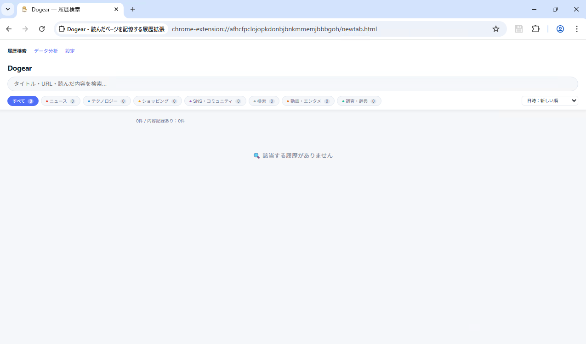The width and height of the screenshot is (586, 344).
Task: Click the 該当する履歴がありません message
Action: pos(293,155)
